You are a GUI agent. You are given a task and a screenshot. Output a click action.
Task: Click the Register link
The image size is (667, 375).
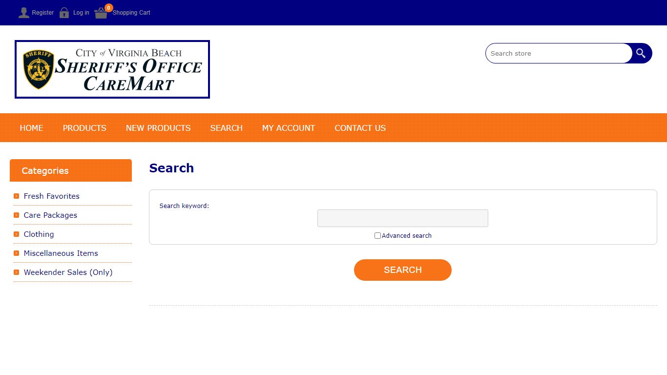tap(43, 13)
